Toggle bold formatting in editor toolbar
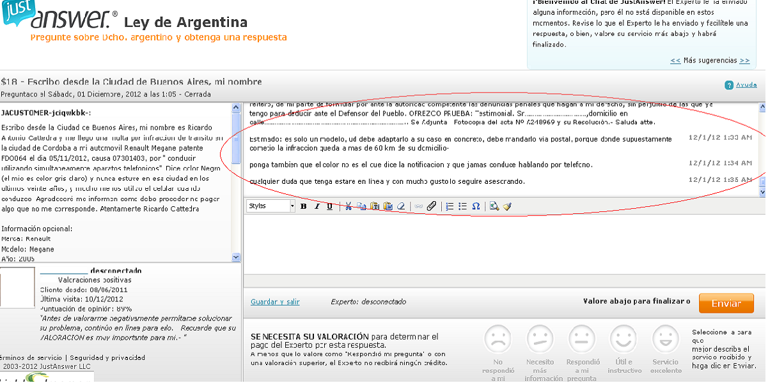Viewport: 768px width, 383px height. coord(304,206)
